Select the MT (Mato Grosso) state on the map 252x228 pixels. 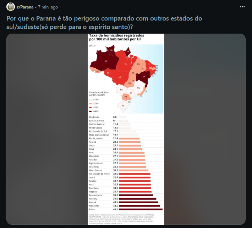point(120,77)
